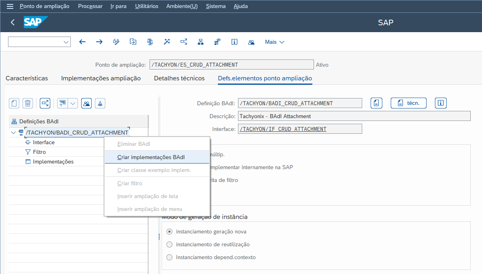Click the check (scales) toolbar icon
Viewport: 482px width, 274px height.
(x=150, y=42)
